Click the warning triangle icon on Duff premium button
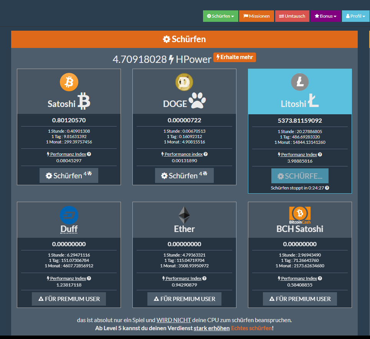Screen dimensions: 370x339 click(x=41, y=299)
